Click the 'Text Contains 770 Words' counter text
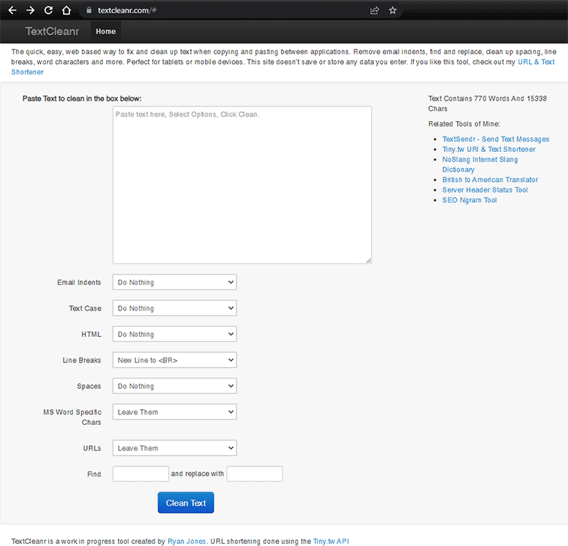Image resolution: width=568 pixels, height=546 pixels. (487, 104)
